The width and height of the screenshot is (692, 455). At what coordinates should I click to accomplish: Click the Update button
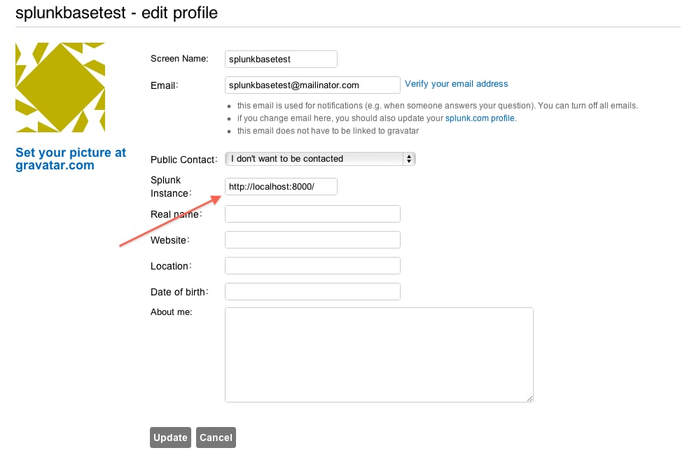(x=170, y=437)
